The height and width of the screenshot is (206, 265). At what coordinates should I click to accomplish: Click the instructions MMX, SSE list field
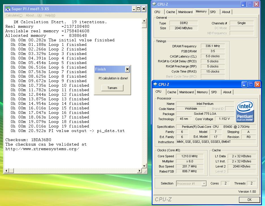point(216,142)
